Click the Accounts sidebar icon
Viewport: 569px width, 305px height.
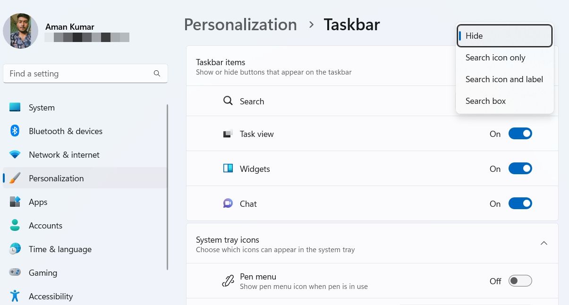coord(15,225)
